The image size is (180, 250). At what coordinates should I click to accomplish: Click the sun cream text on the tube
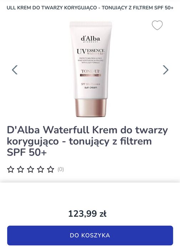click(91, 88)
